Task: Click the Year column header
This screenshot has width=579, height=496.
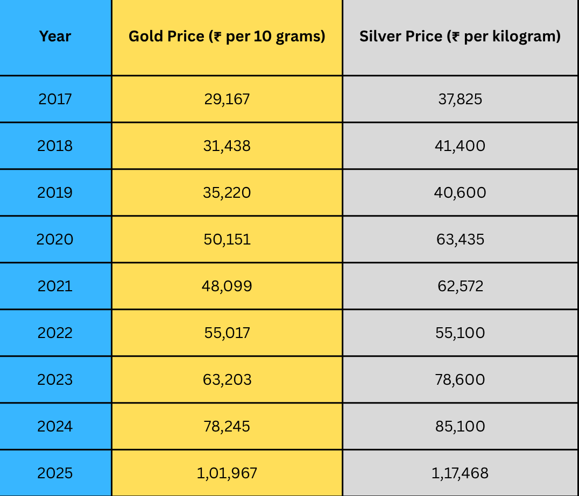Action: 55,37
